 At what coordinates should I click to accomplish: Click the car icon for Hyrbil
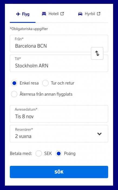(80, 14)
